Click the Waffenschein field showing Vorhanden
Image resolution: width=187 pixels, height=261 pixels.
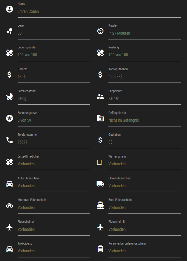tap(145, 164)
